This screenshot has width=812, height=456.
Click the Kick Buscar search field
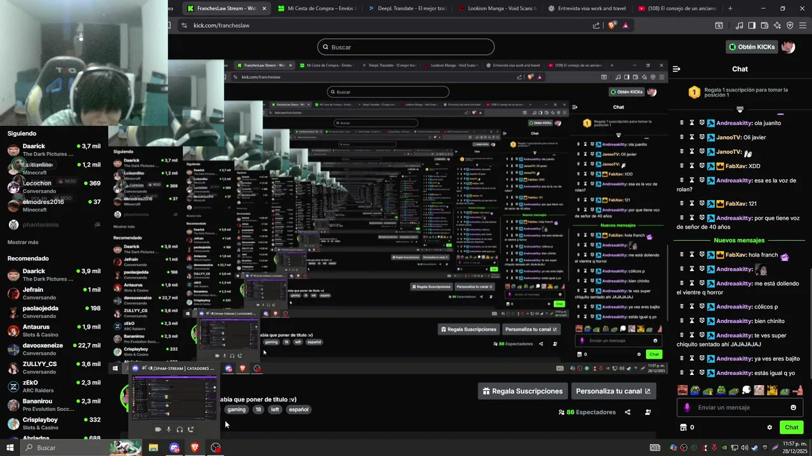pos(406,47)
